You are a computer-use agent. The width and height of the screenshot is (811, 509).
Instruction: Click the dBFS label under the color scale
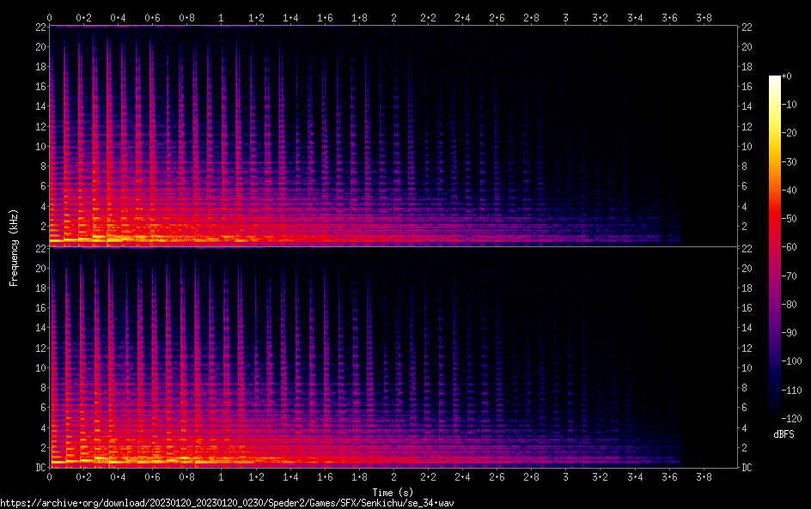(783, 435)
